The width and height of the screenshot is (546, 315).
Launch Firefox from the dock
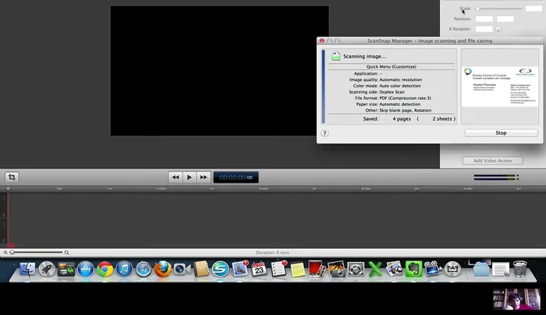(162, 270)
